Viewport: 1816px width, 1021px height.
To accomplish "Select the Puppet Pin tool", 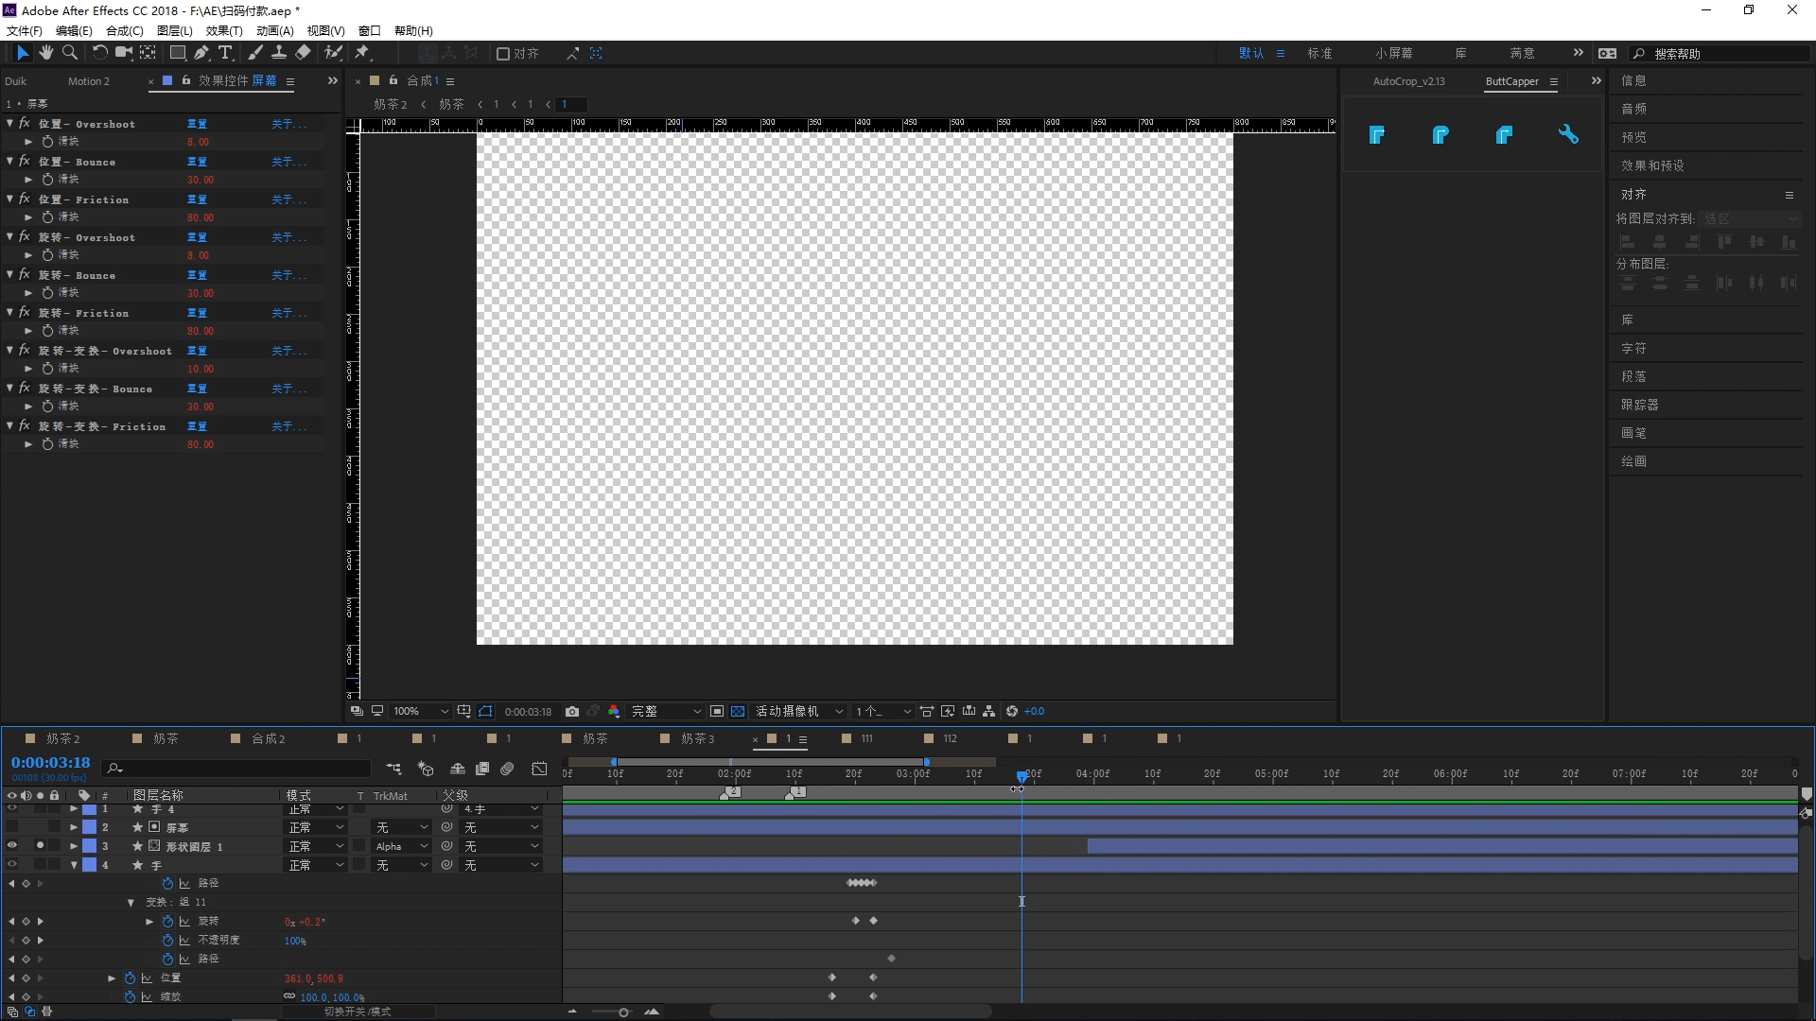I will pos(362,53).
